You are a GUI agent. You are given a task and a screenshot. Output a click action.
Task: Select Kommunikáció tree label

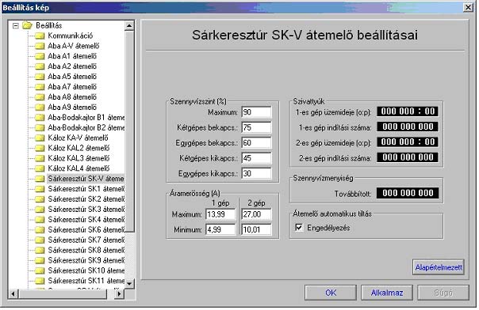(x=71, y=36)
